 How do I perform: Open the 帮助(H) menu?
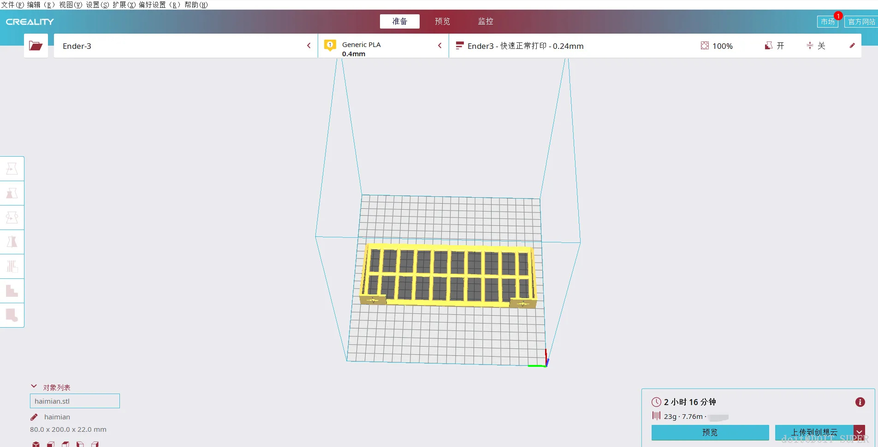196,5
